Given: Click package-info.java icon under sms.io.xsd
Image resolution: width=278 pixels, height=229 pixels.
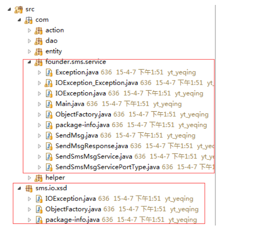Looking at the screenshot, I should 39,220.
